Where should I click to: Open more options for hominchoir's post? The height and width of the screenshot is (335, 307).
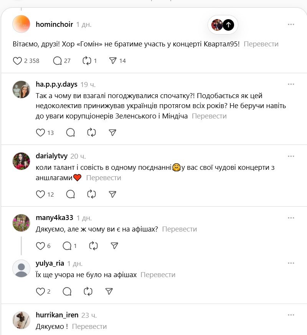coord(291,25)
